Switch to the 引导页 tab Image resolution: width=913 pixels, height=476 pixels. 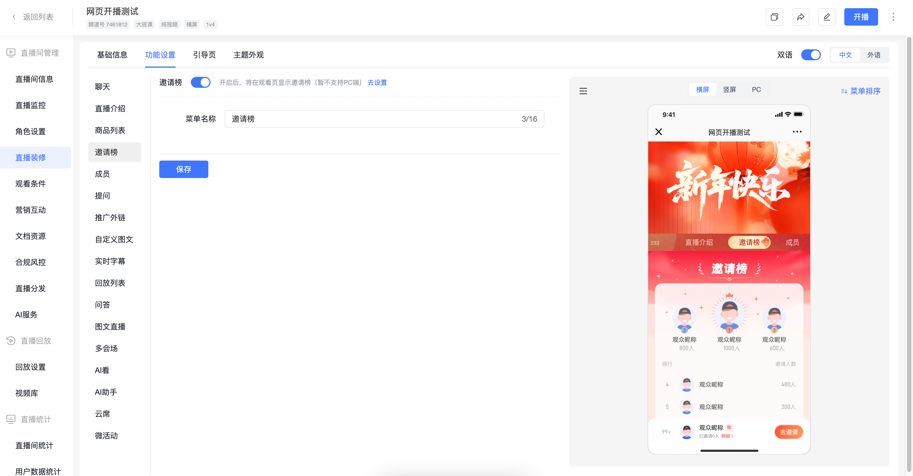pos(204,55)
